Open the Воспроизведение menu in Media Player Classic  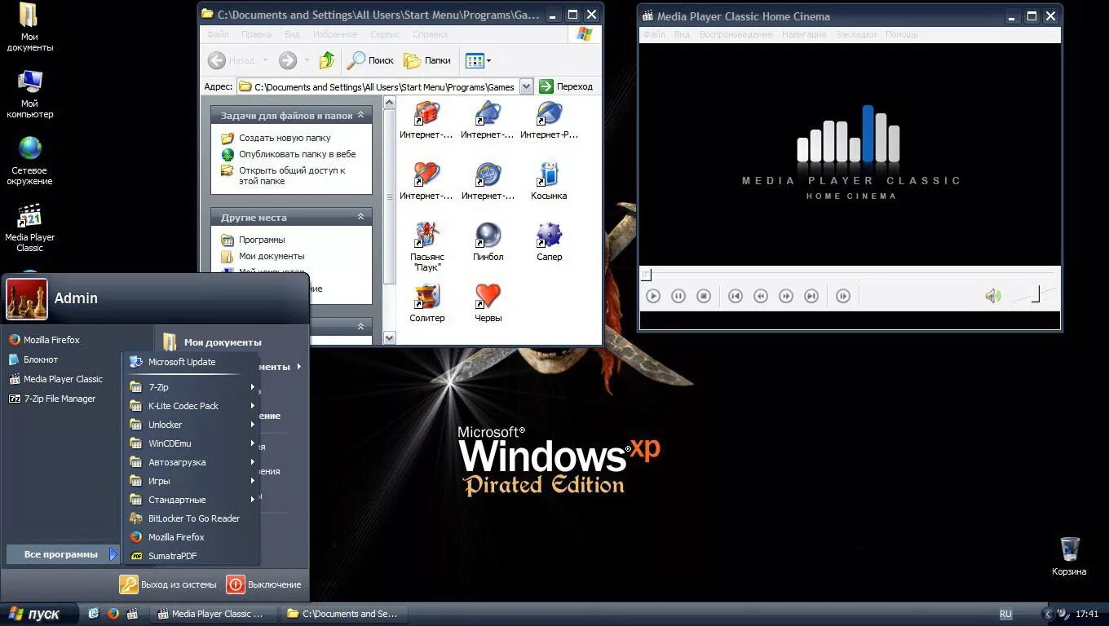736,34
